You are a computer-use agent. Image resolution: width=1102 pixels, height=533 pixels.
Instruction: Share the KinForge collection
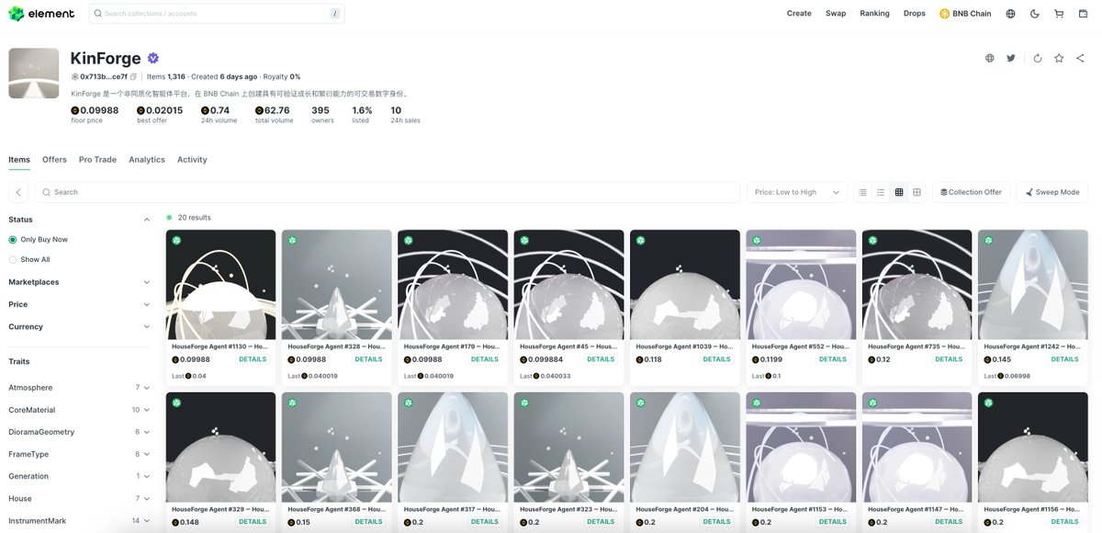(x=1080, y=58)
